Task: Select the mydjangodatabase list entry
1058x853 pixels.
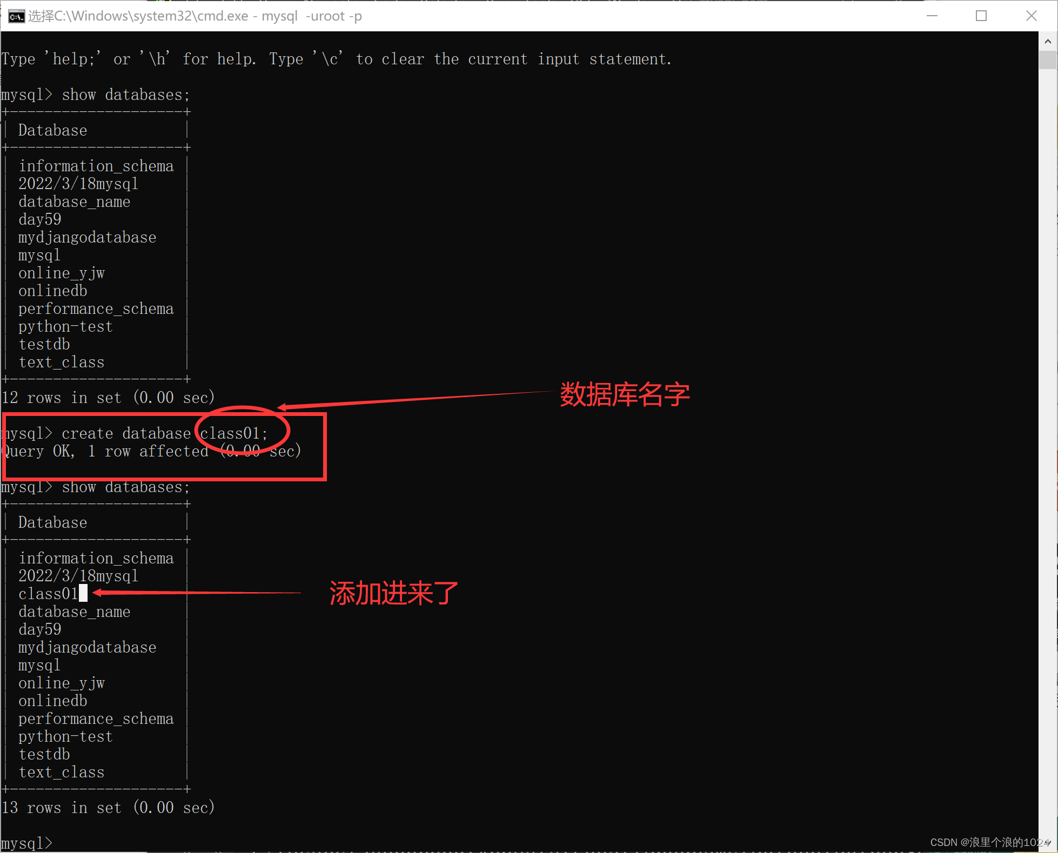Action: pos(87,237)
